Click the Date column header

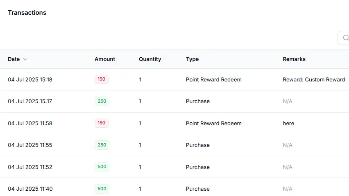pos(14,59)
